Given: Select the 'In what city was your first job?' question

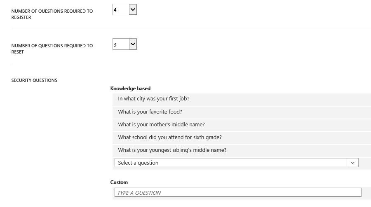Looking at the screenshot, I should (x=154, y=99).
